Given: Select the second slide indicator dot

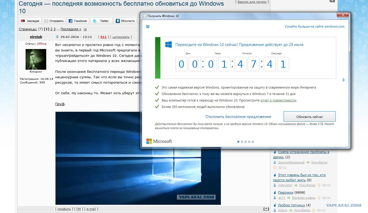Looking at the screenshot, I should point(242,142).
